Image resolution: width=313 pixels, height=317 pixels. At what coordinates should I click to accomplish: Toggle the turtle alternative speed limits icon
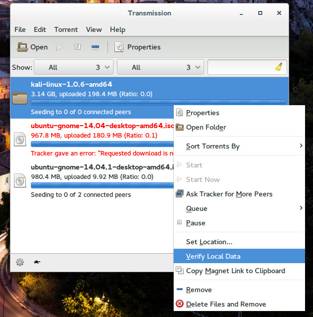pyautogui.click(x=37, y=262)
